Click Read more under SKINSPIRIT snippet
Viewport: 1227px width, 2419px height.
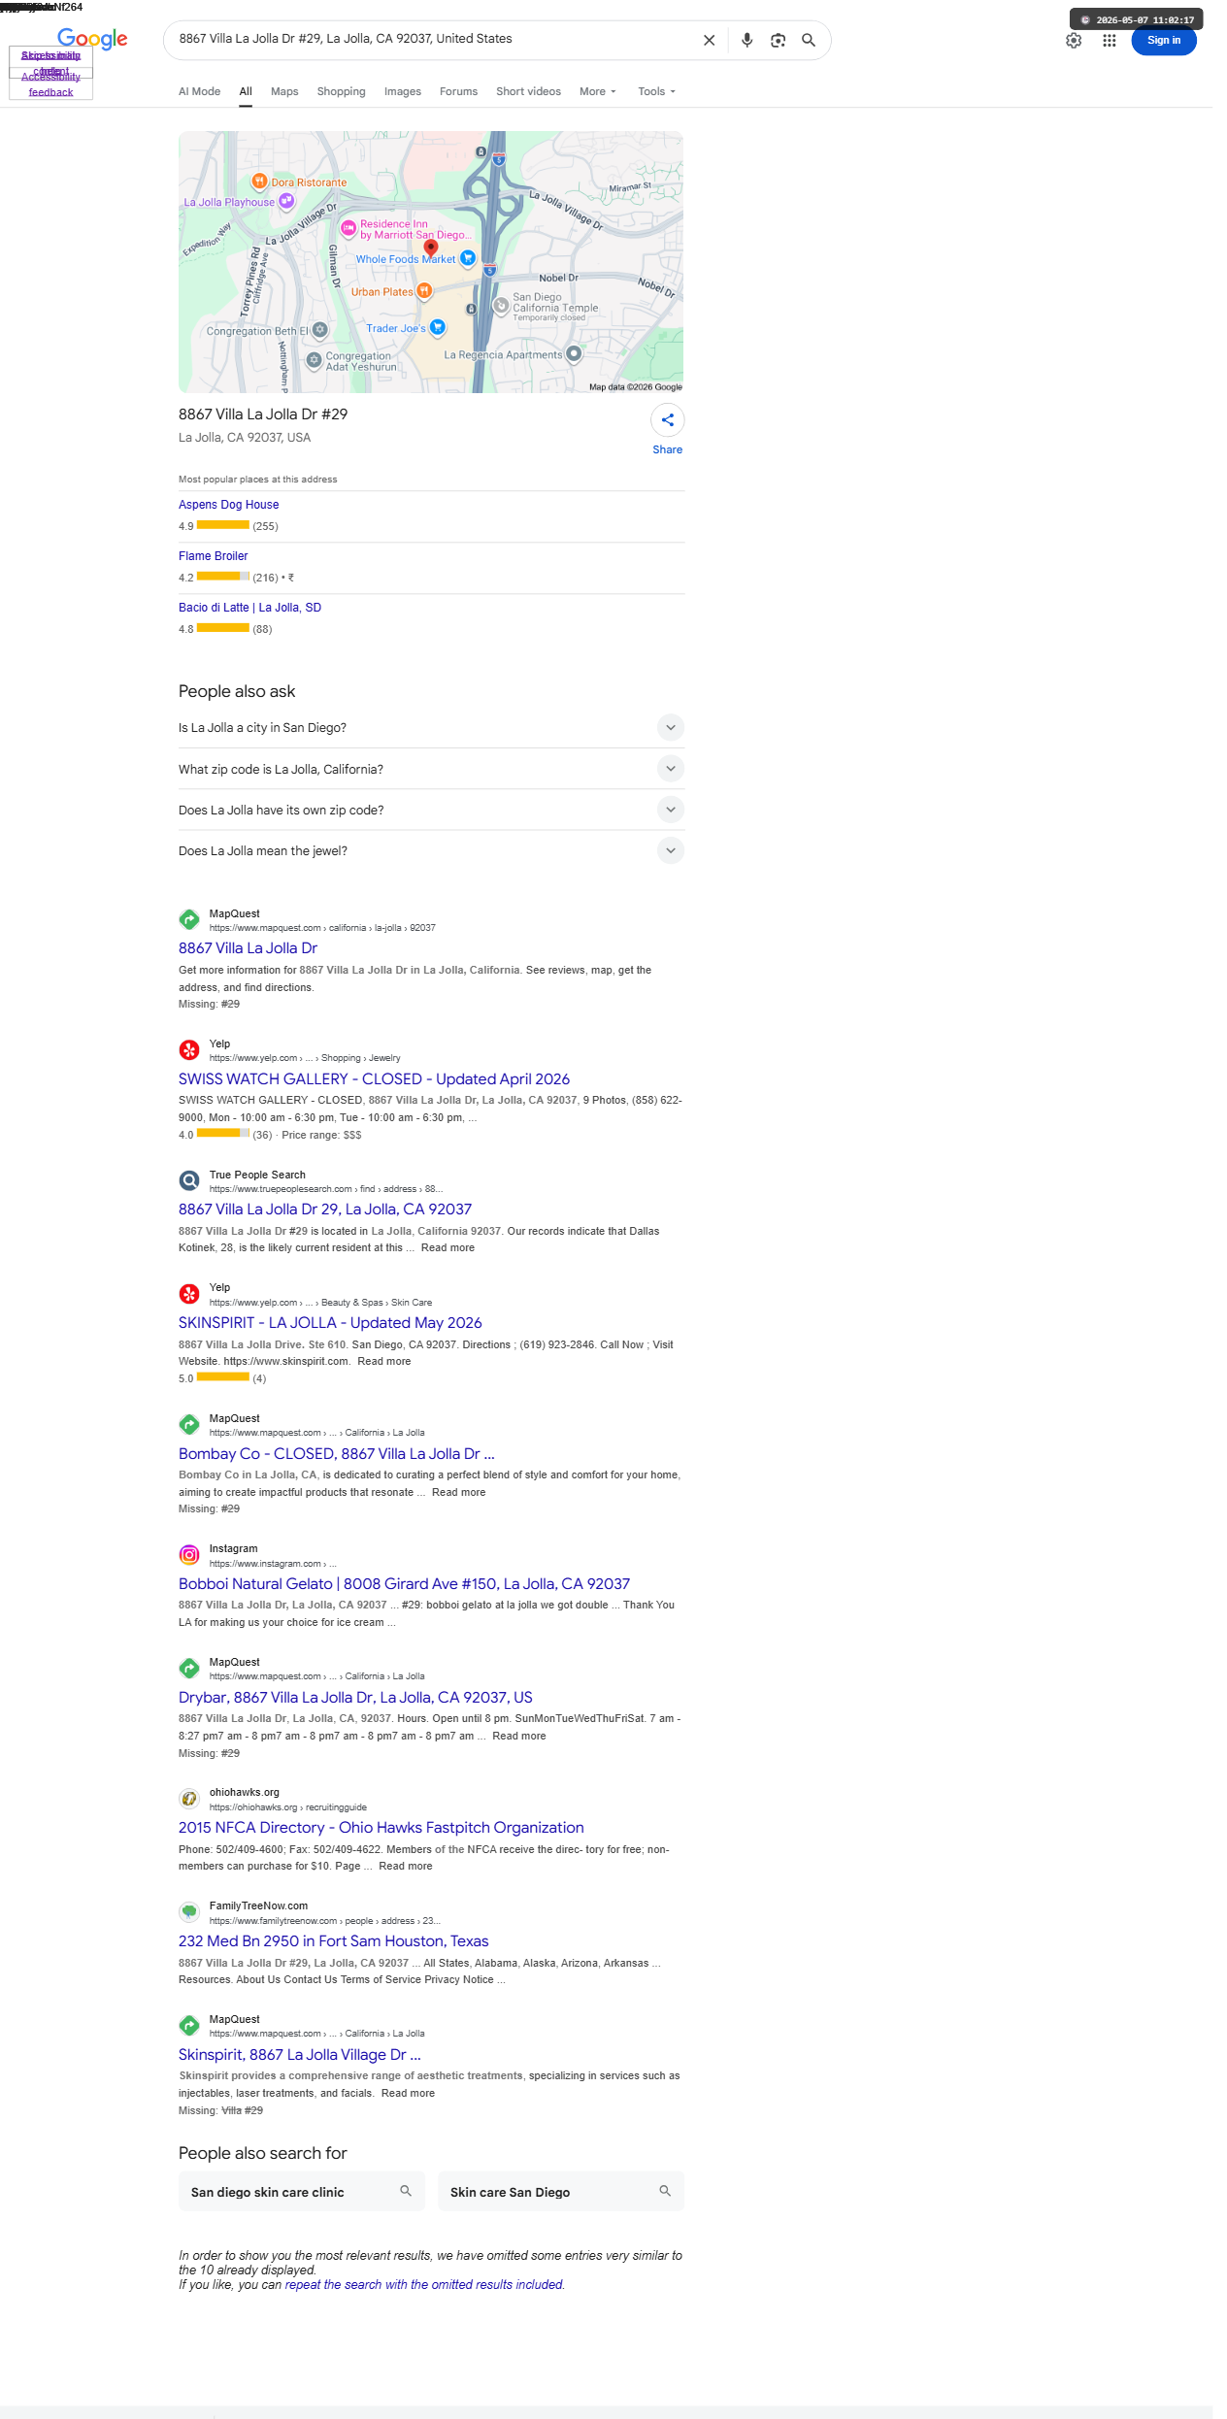[x=384, y=1362]
